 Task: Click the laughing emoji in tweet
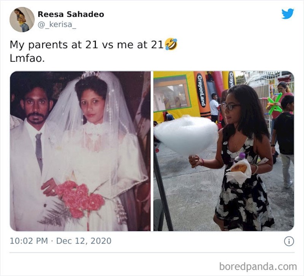[x=171, y=44]
